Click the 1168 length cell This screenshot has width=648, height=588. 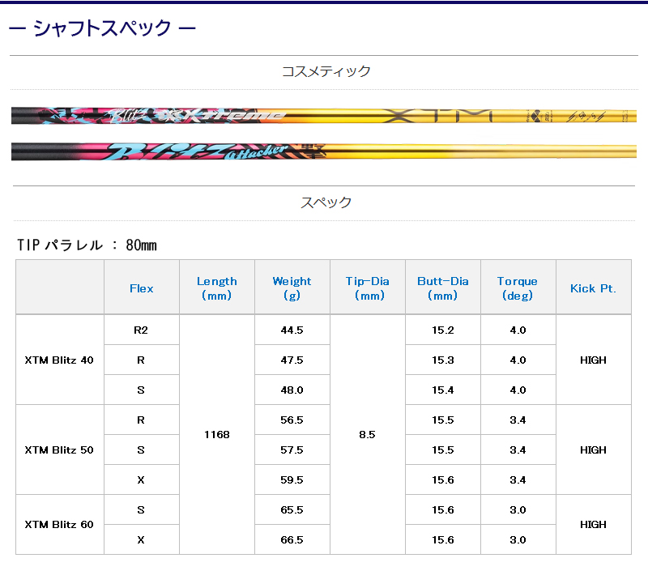click(216, 434)
